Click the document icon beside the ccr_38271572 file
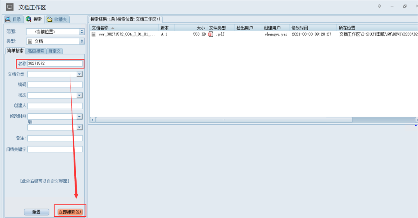The width and height of the screenshot is (418, 218). tap(93, 34)
